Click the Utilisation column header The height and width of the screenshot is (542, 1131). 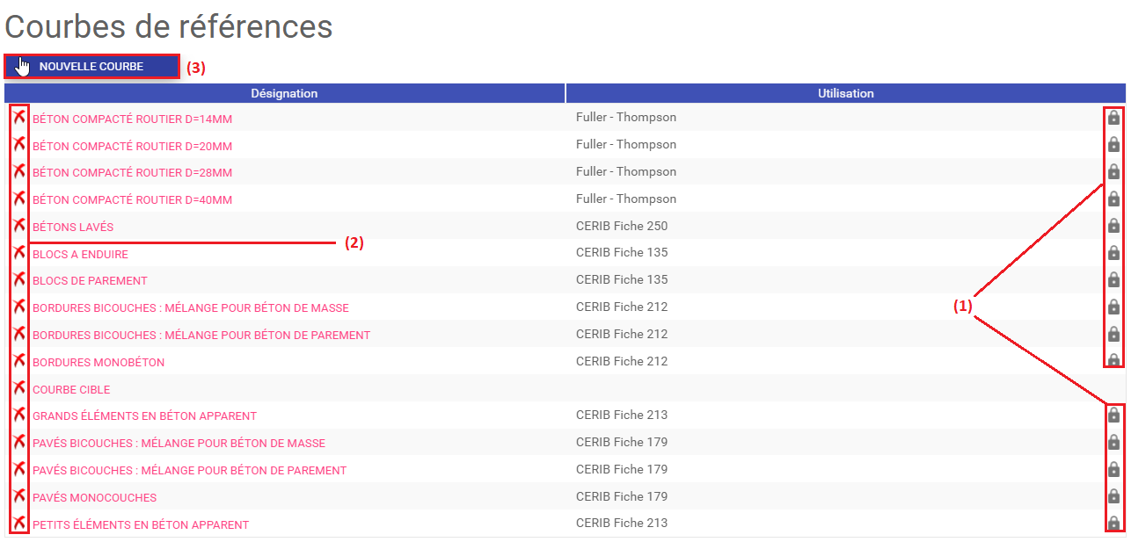pyautogui.click(x=845, y=93)
